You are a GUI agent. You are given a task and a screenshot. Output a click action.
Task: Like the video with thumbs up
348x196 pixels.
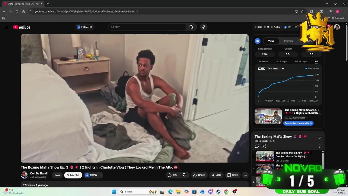point(172,175)
